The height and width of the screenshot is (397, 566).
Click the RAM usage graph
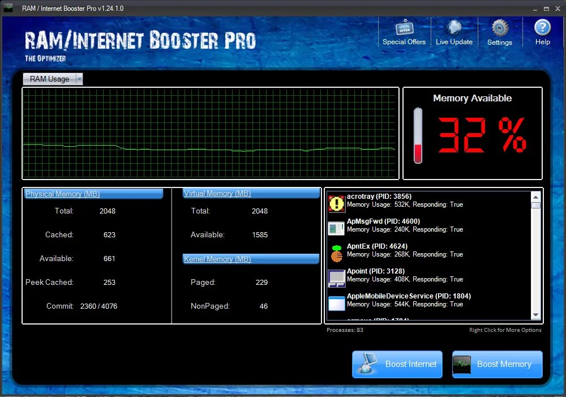pos(211,133)
